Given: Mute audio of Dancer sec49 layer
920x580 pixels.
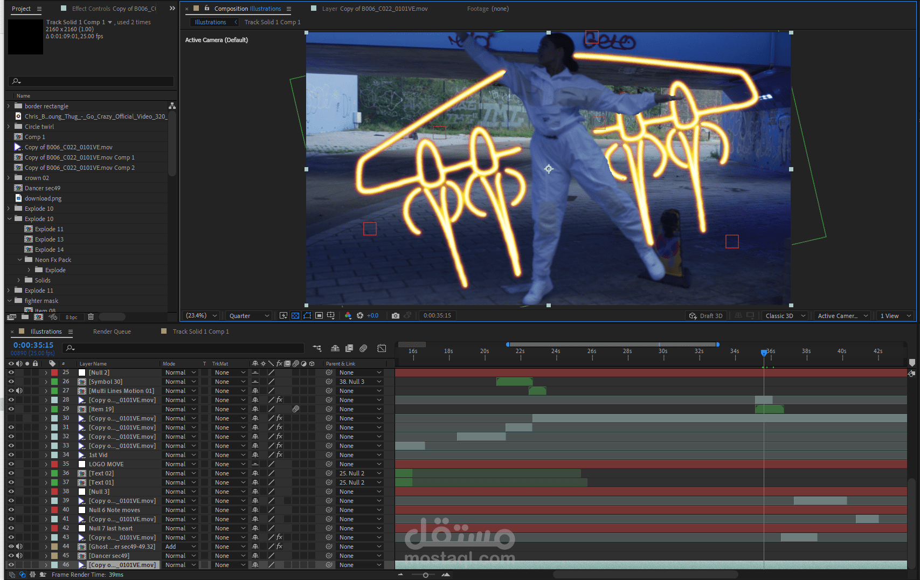Looking at the screenshot, I should click(19, 556).
